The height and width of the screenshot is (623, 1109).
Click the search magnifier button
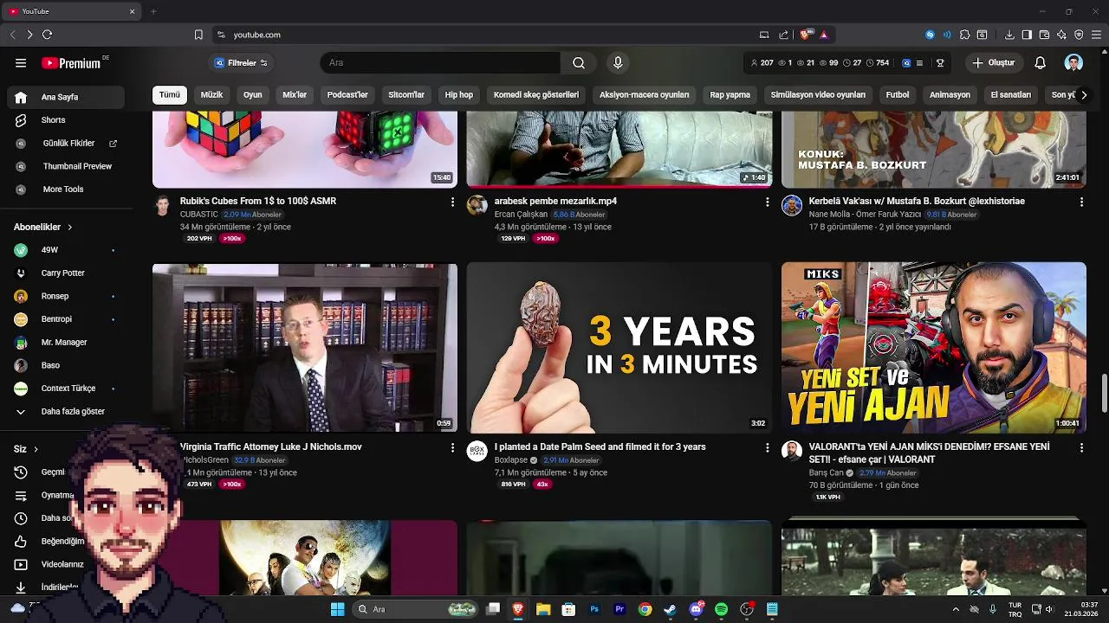pyautogui.click(x=579, y=62)
